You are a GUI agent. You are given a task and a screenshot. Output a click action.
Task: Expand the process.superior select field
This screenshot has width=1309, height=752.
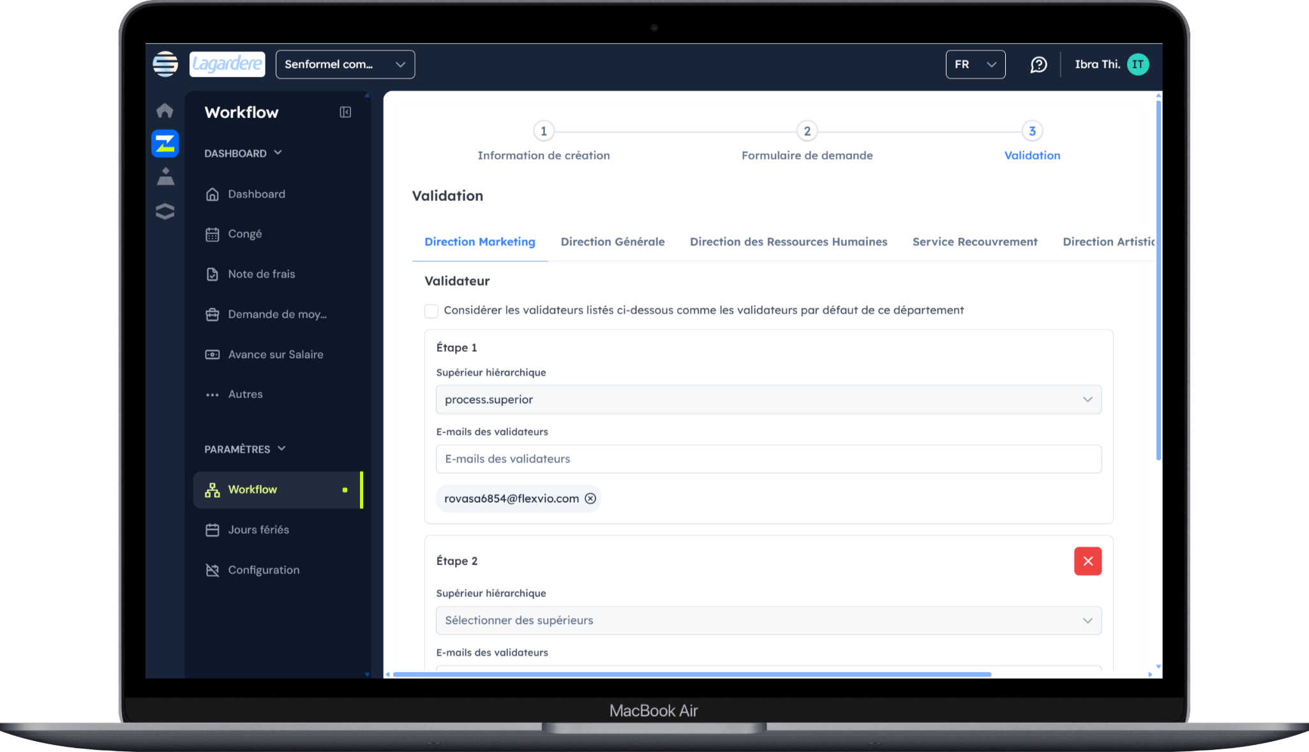[768, 400]
